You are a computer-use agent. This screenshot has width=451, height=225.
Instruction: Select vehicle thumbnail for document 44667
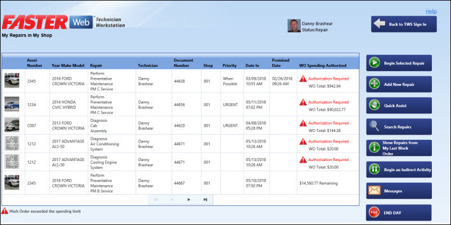coord(12,182)
